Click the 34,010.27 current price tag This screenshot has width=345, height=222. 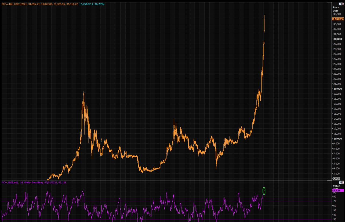point(338,19)
